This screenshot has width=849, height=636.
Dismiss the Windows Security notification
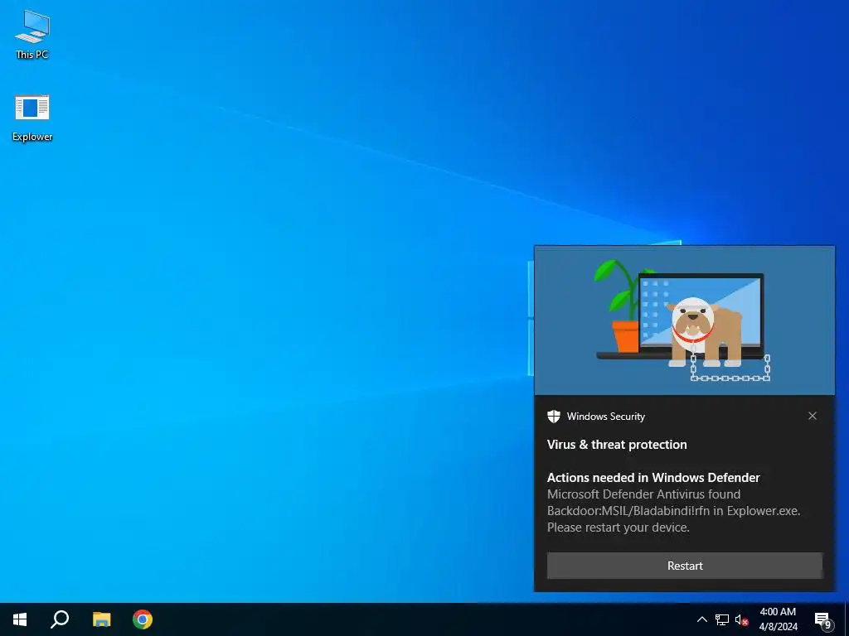(x=813, y=416)
